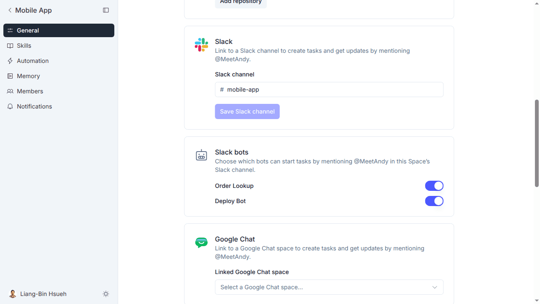Viewport: 540px width, 304px height.
Task: Click the General sliders icon
Action: 10,30
